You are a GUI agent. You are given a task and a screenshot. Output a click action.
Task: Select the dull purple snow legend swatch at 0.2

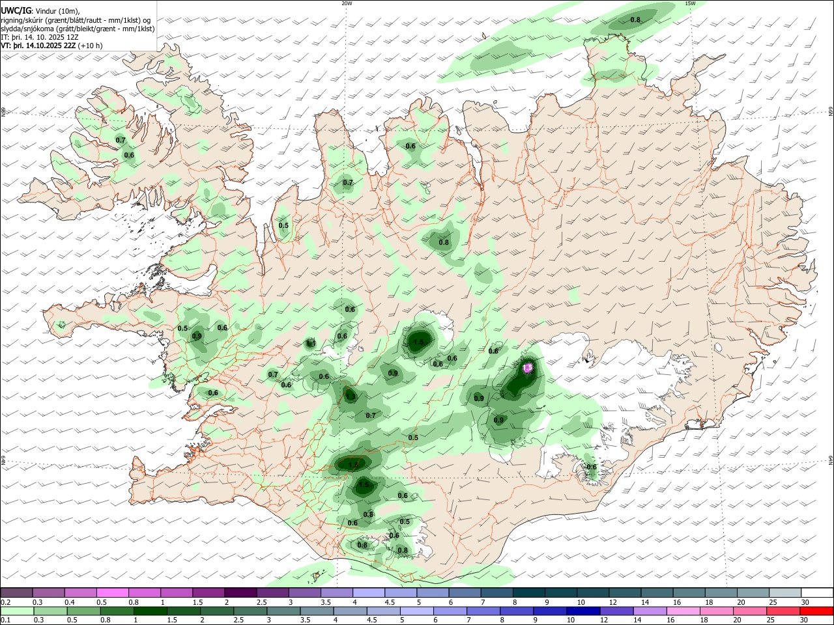16,592
